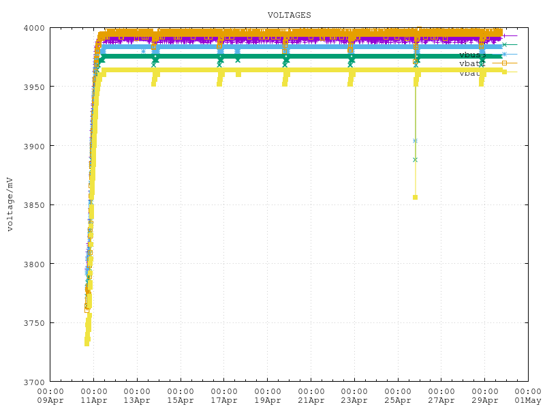Click the blue asterisk outlier near 3904 mV
Image resolution: width=545 pixels, height=409 pixels.
pos(415,140)
